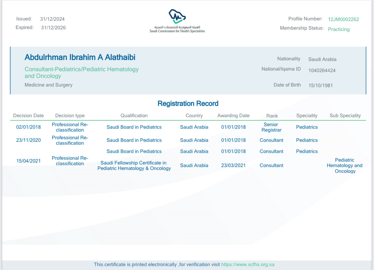Image resolution: width=374 pixels, height=270 pixels.
Task: Select the 02/01/2018 decision date entry
Action: tap(28, 127)
